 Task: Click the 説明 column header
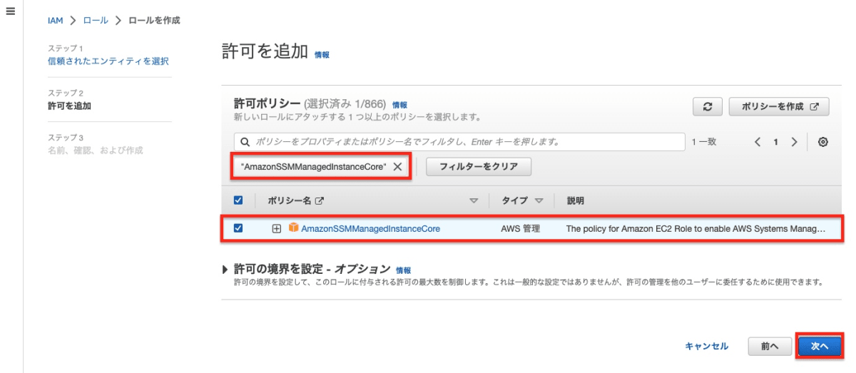click(x=575, y=201)
